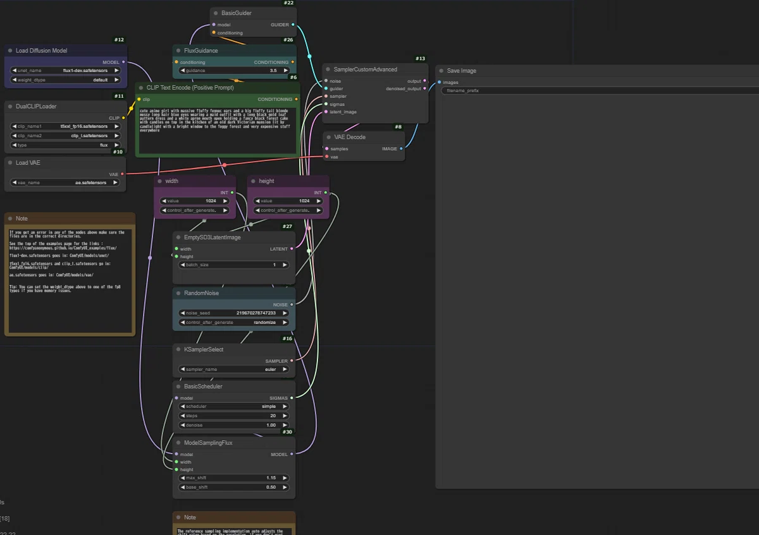Collapse the RandomNoise node with its title dot
The width and height of the screenshot is (759, 535).
(x=178, y=293)
